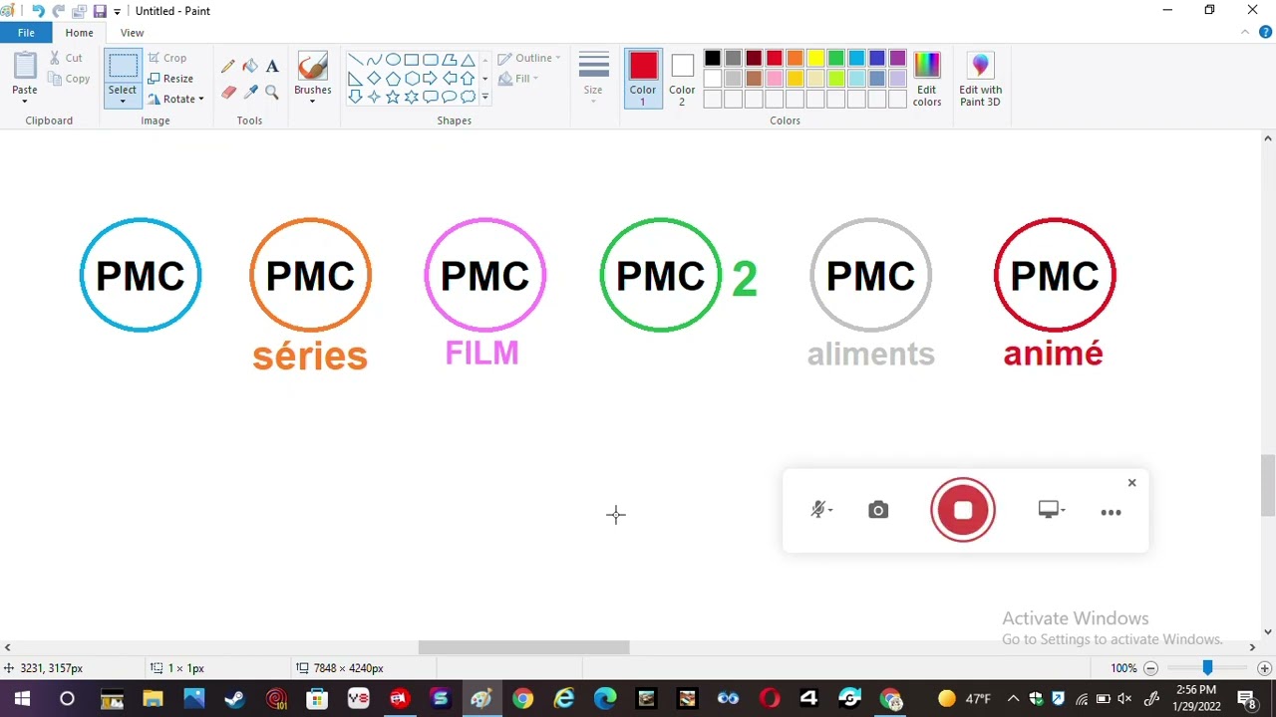Click the Cut button
The height and width of the screenshot is (717, 1276).
pyautogui.click(x=66, y=58)
